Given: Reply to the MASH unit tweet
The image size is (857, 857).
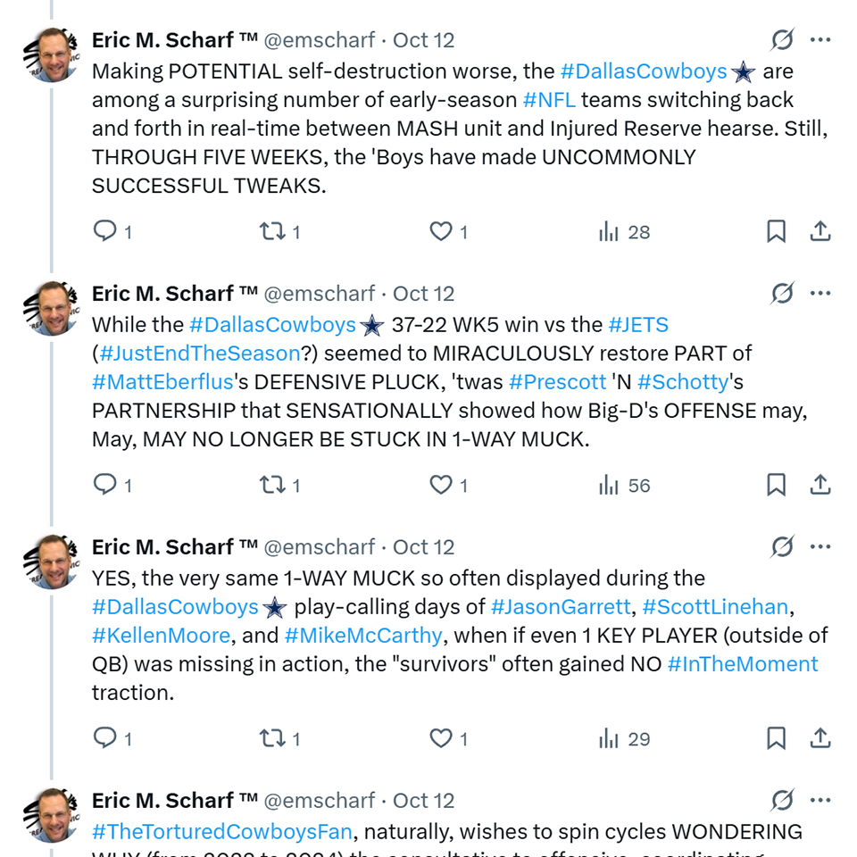Looking at the screenshot, I should coord(105,232).
